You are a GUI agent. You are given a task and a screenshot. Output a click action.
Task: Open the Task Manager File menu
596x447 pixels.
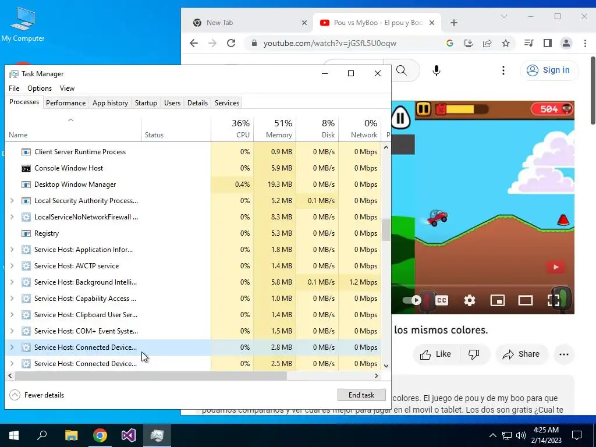pos(14,88)
